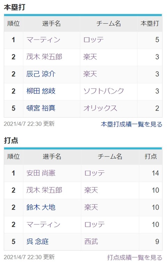Click 選手名 header in the home run table
Viewport: 167px width, 266px height.
(x=51, y=23)
